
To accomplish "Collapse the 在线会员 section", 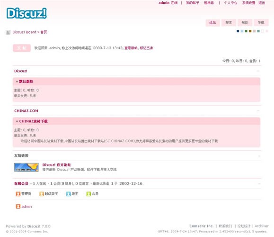I will click(259, 183).
